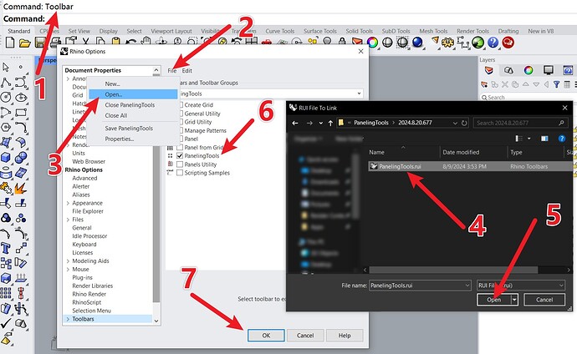Open Options gear icon in Standard toolbar
Image resolution: width=577 pixels, height=354 pixels.
(x=448, y=43)
